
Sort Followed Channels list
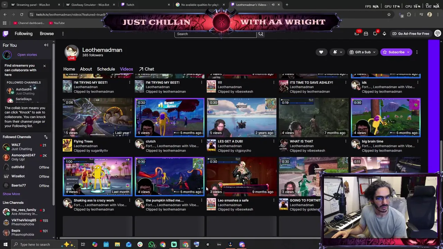coord(46,137)
